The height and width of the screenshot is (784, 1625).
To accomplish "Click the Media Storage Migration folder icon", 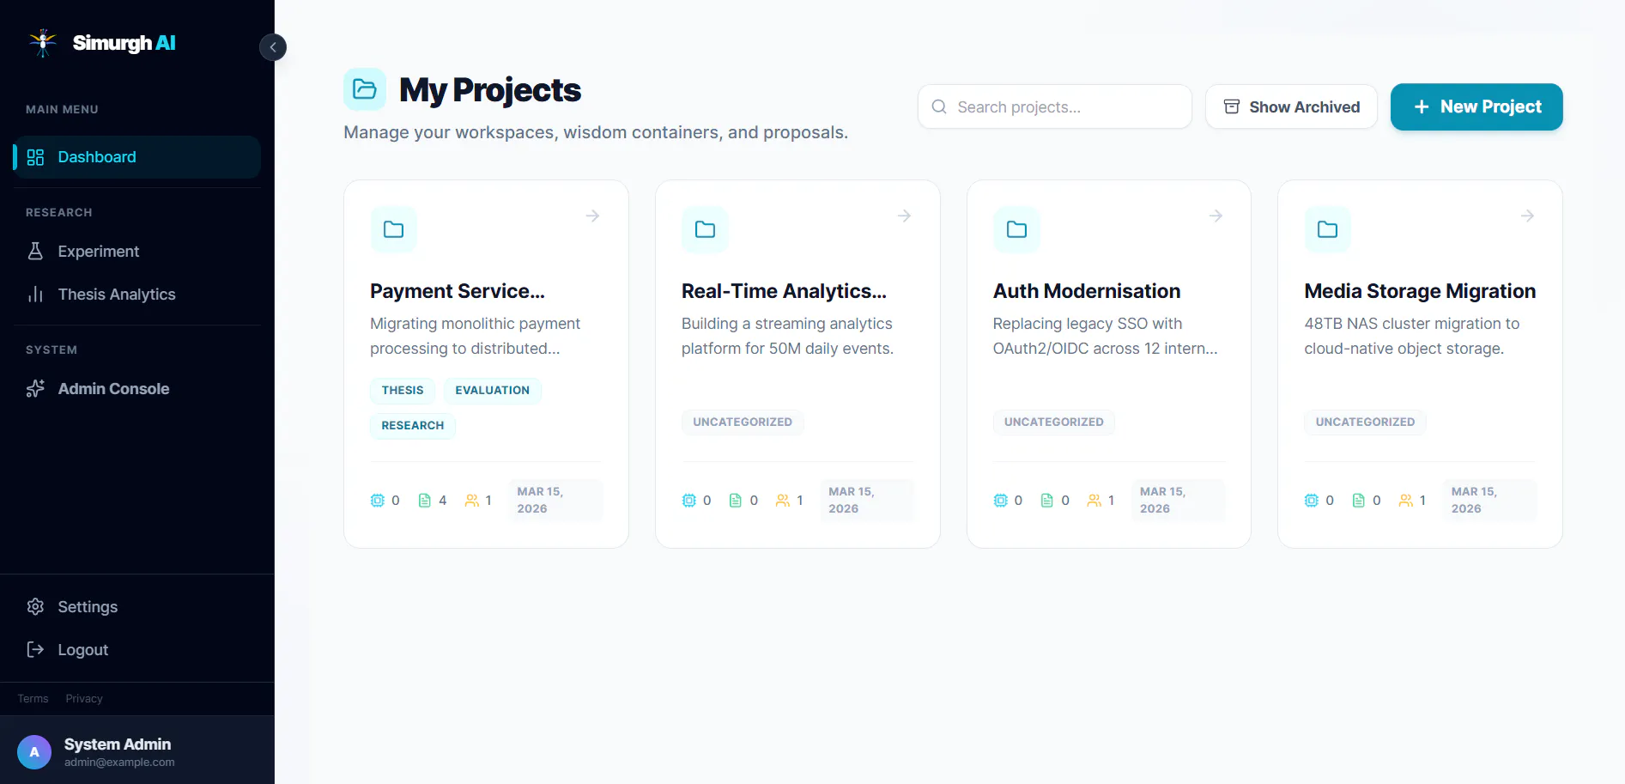I will pos(1327,229).
